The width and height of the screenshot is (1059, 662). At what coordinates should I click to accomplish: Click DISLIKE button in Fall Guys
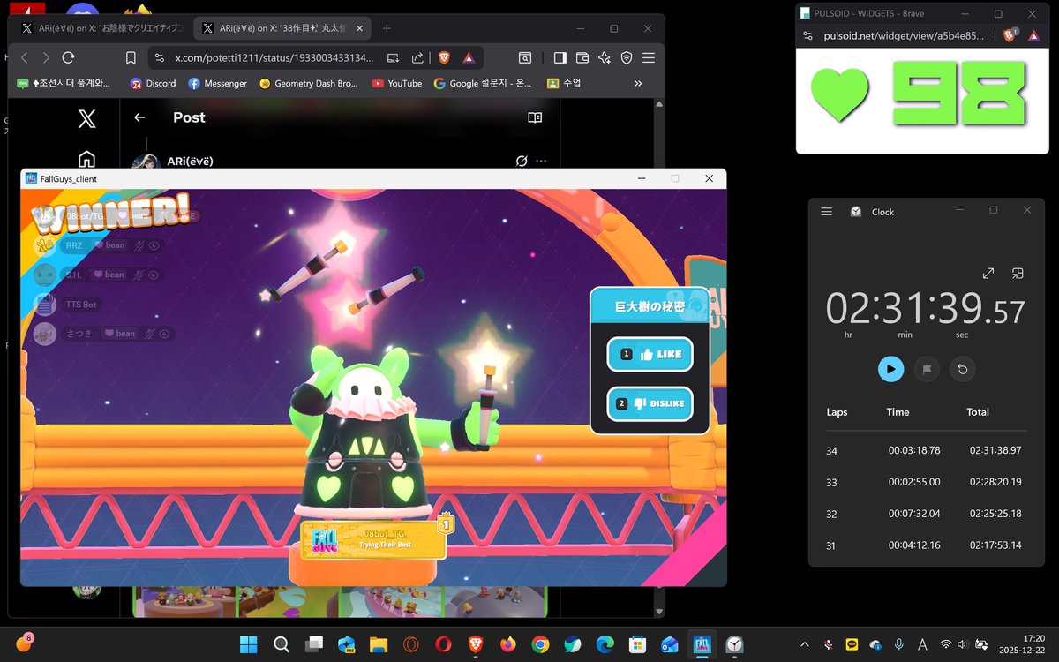pos(650,403)
